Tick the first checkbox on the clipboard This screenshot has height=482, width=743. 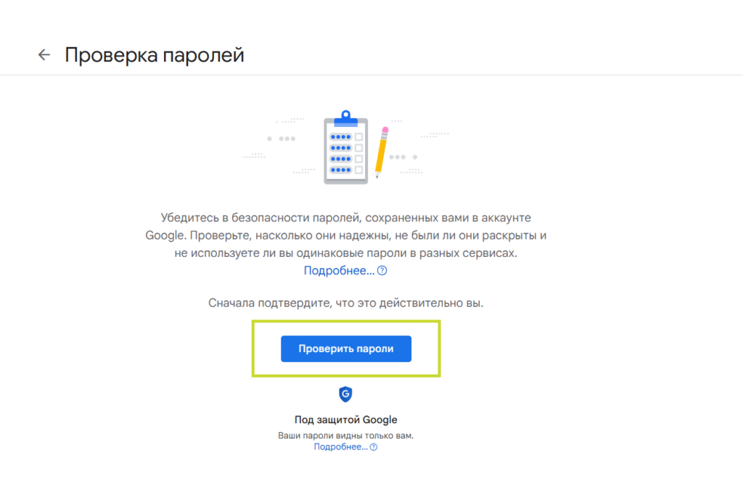pyautogui.click(x=358, y=136)
